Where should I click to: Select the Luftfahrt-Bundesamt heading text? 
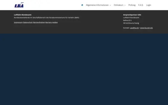click(x=23, y=15)
